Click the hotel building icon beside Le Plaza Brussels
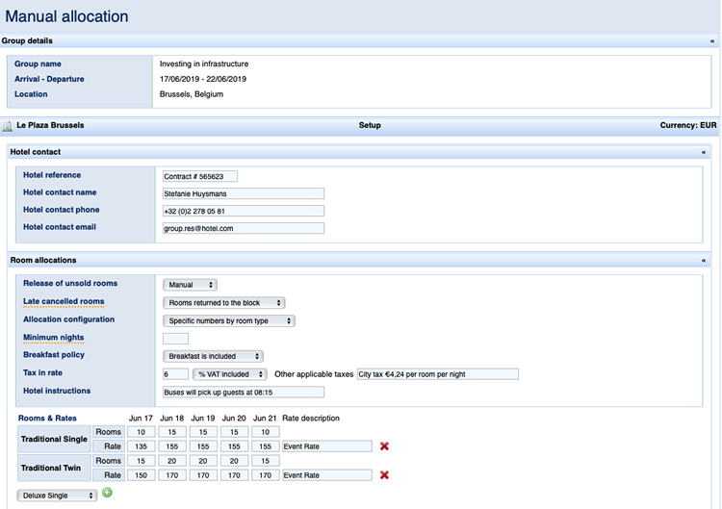The height and width of the screenshot is (509, 722). 8,126
